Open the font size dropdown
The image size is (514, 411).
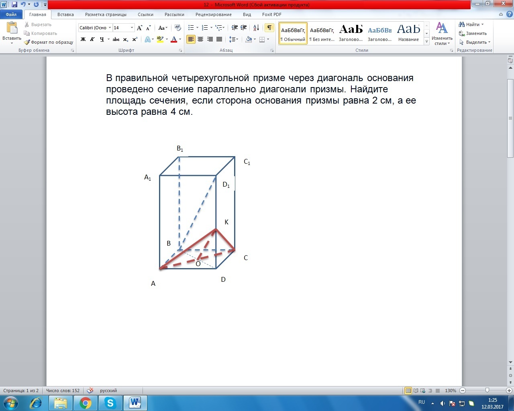(132, 28)
